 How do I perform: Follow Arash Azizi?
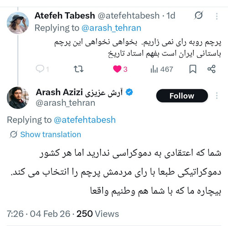182,96
